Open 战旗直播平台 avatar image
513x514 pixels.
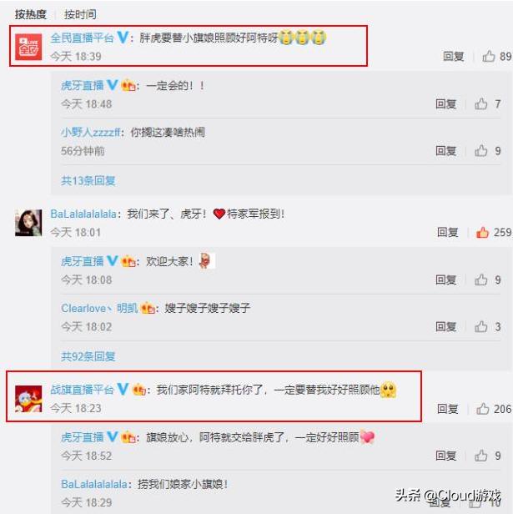click(28, 399)
